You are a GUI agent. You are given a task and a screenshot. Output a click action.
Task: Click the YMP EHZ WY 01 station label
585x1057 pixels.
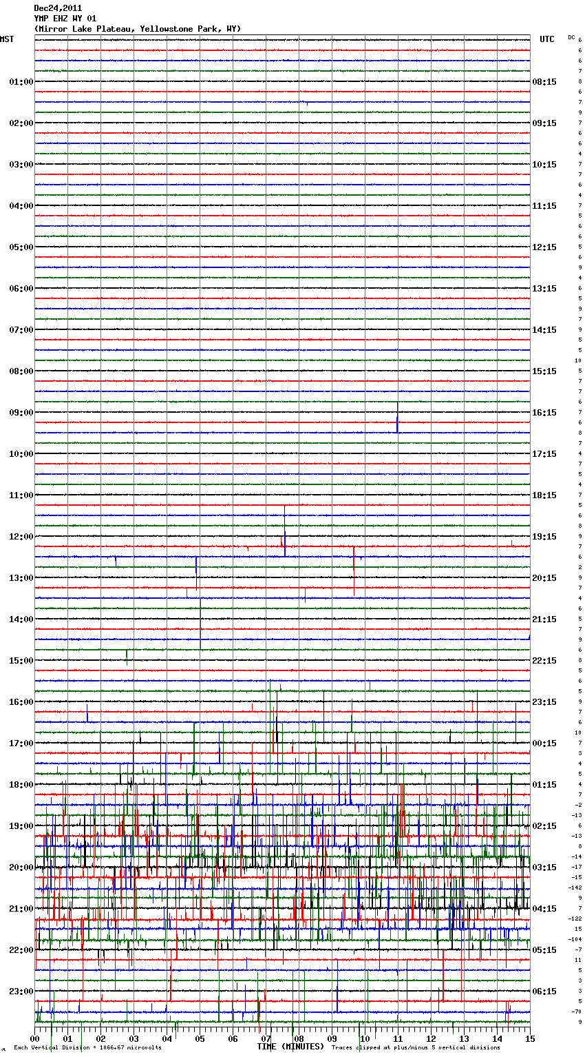tap(65, 19)
